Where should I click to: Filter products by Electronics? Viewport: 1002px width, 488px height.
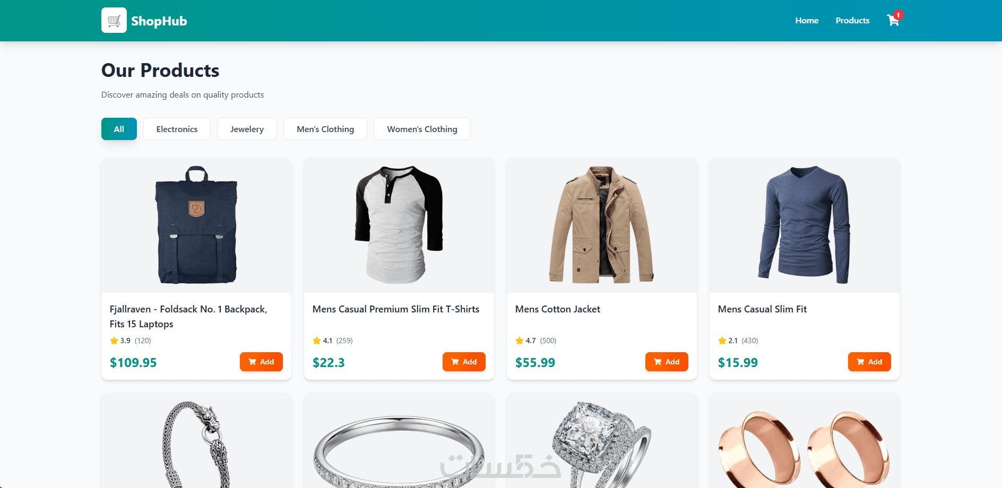tap(177, 129)
